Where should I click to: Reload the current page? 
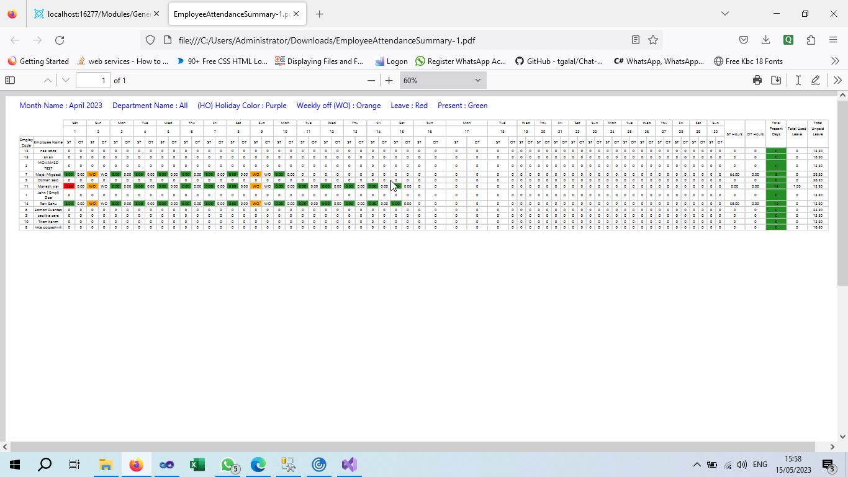click(60, 40)
